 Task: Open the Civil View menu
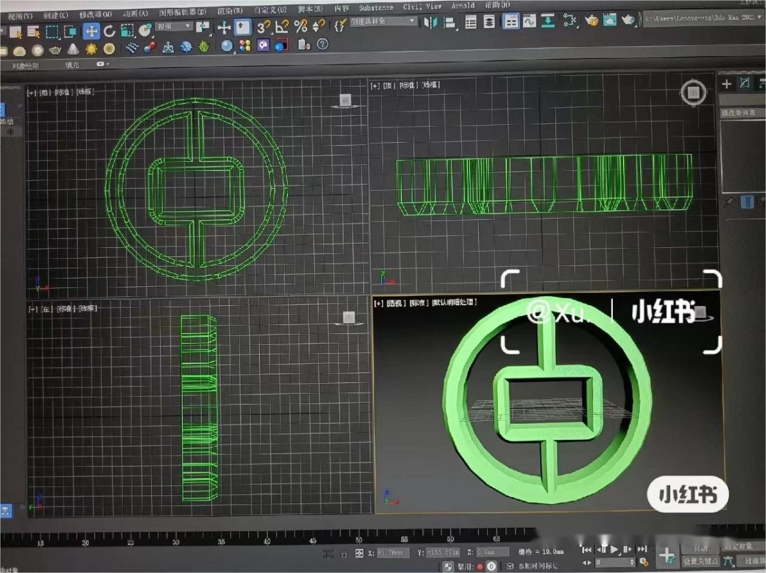[x=423, y=6]
